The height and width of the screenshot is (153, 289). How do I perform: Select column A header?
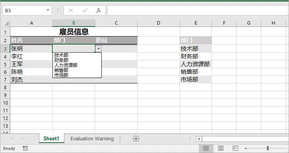click(32, 23)
